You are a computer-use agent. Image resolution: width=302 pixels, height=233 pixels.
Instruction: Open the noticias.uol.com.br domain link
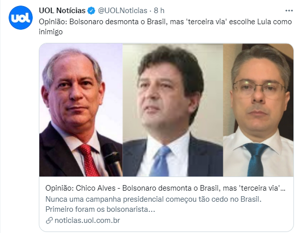[87, 220]
